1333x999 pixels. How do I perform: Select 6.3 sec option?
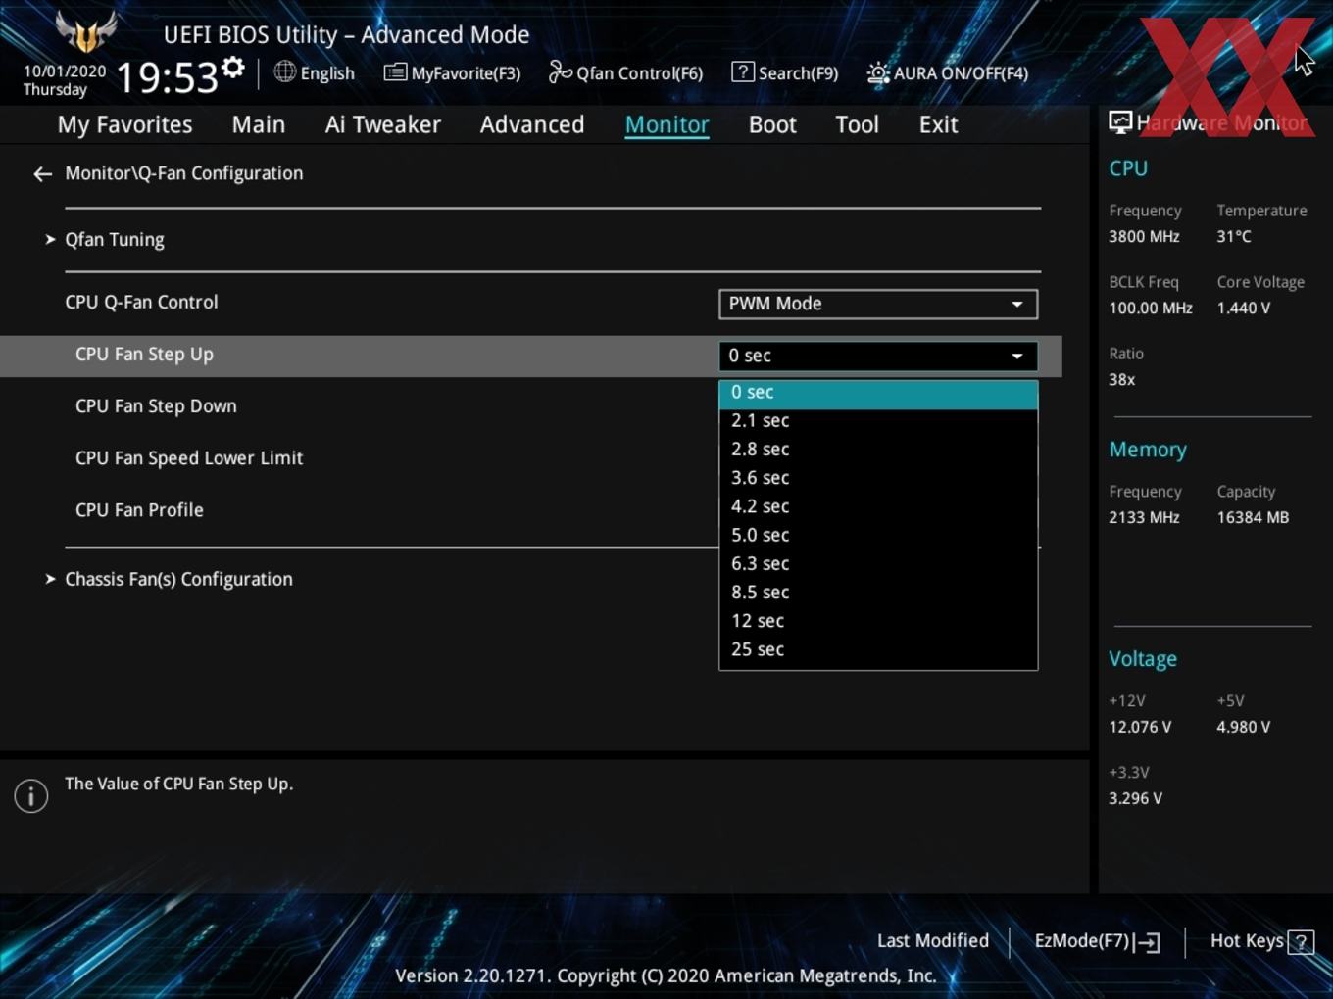878,564
